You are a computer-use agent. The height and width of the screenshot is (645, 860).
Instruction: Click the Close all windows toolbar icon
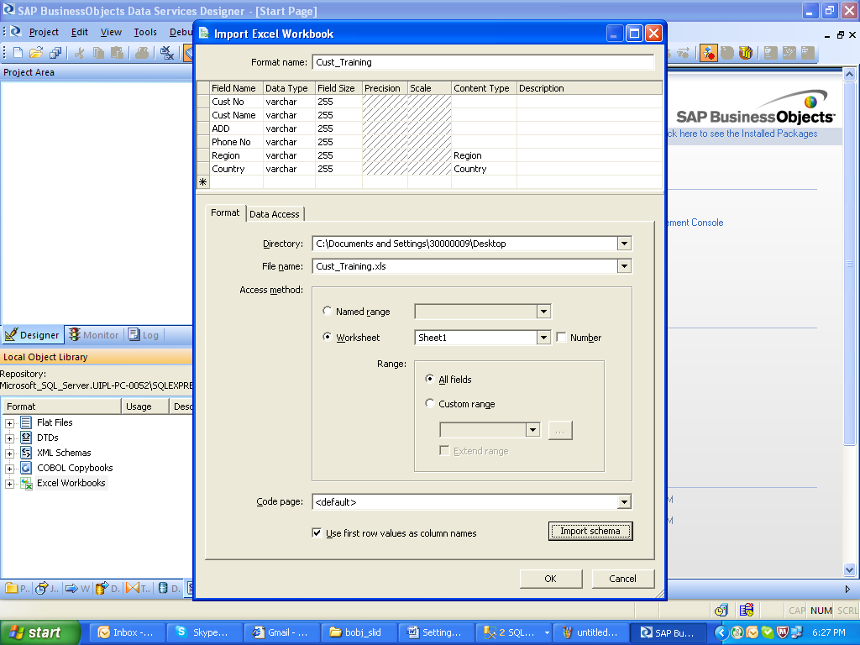click(x=167, y=53)
